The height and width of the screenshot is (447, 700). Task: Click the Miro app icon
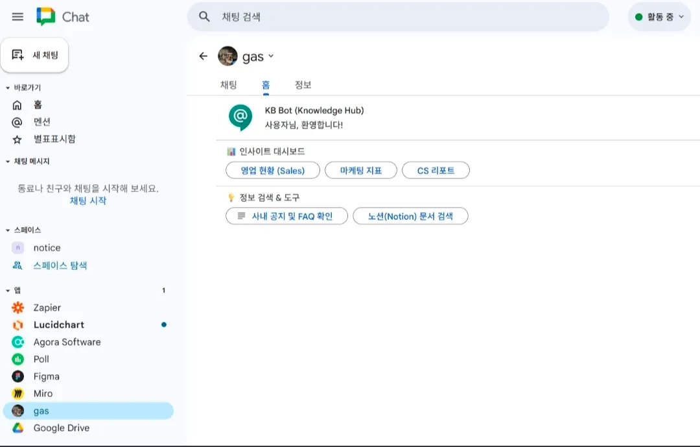(18, 393)
